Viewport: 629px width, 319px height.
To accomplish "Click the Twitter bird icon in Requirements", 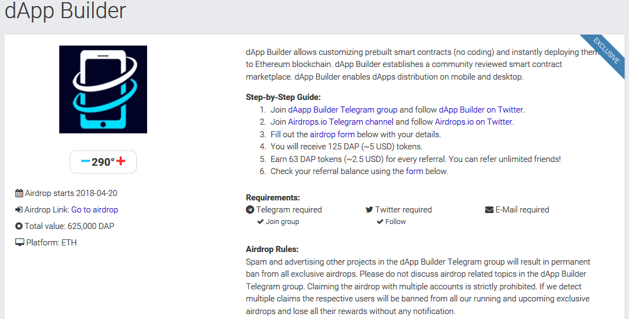I will point(369,209).
